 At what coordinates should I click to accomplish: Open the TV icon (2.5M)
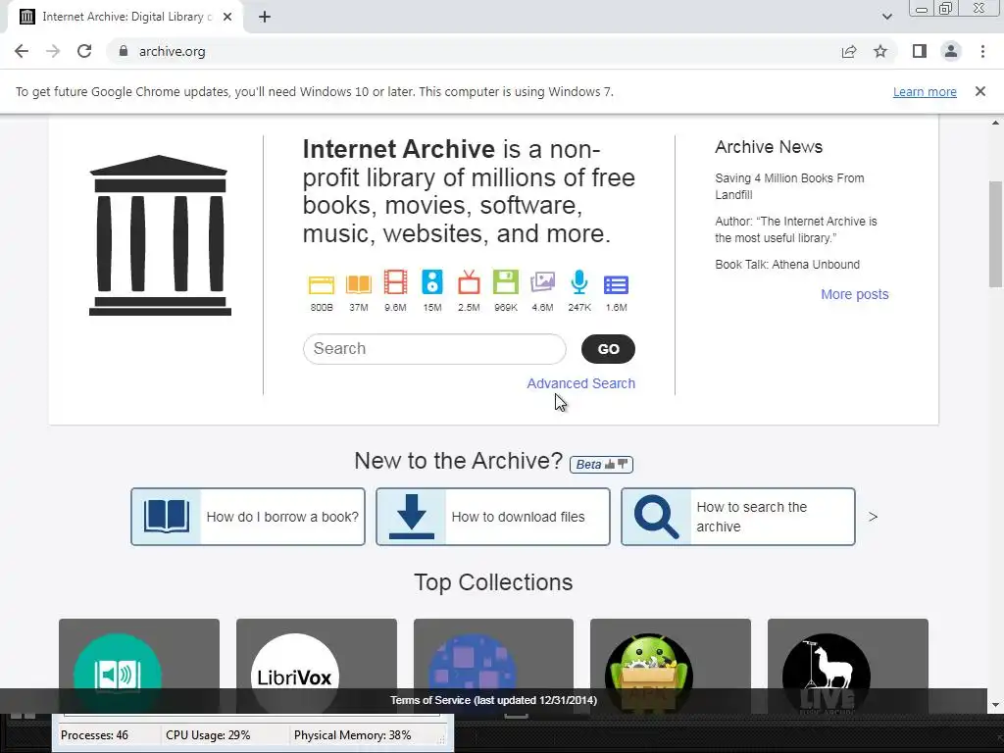(469, 282)
